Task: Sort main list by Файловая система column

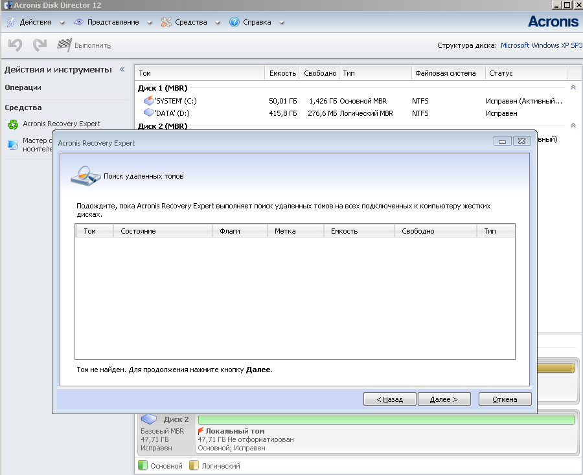Action: 448,73
